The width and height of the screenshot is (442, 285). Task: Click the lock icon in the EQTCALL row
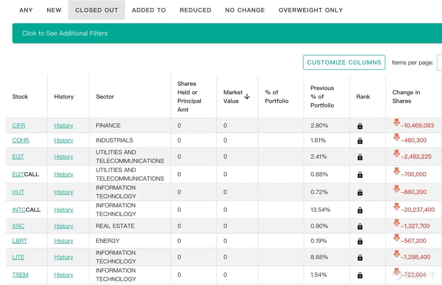point(360,175)
